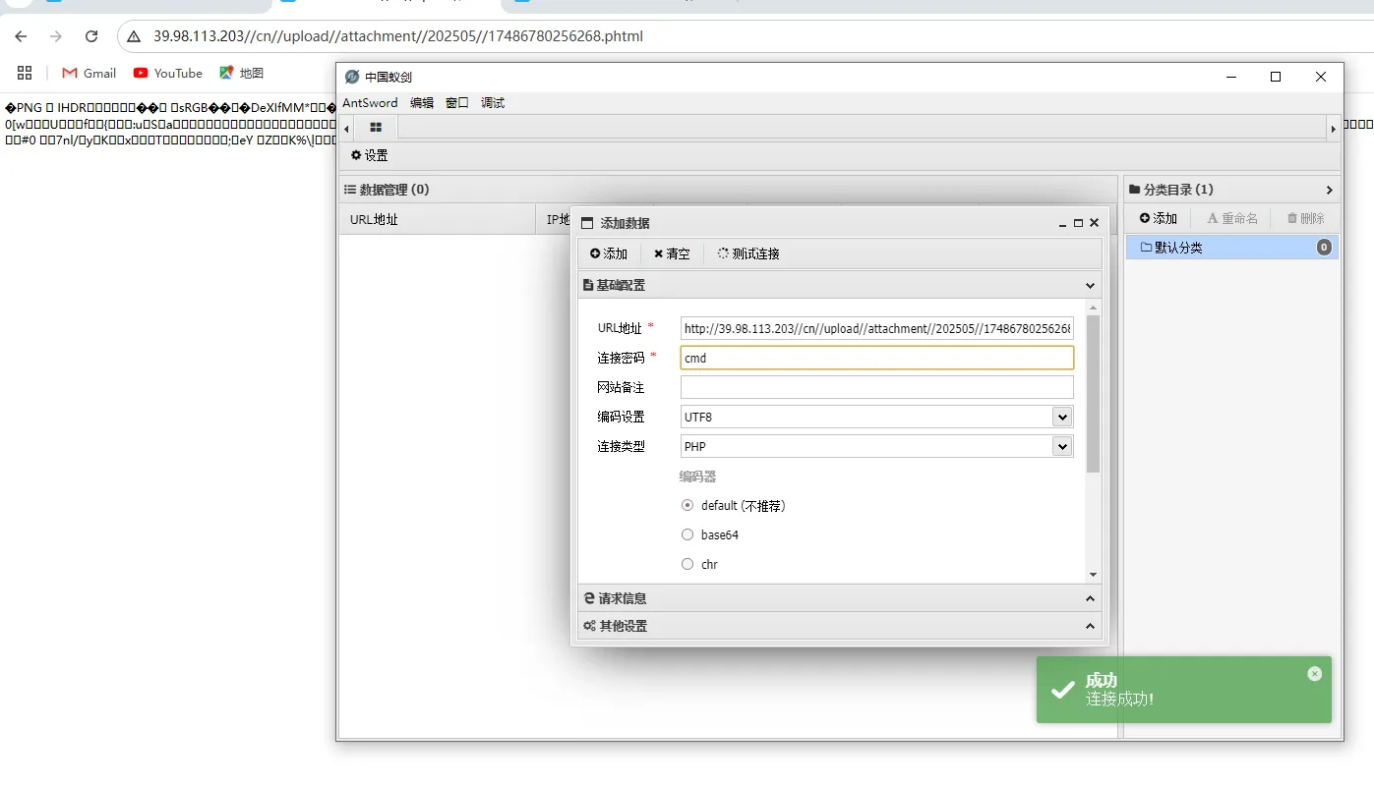Image resolution: width=1374 pixels, height=785 pixels.
Task: Click 添加 plus icon in 分类目录 panel
Action: pyautogui.click(x=1158, y=218)
